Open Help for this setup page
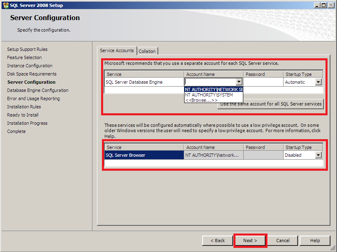Screen dimensions: 337x252 315,241
